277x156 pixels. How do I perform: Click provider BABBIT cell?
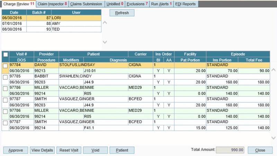coord(46,76)
